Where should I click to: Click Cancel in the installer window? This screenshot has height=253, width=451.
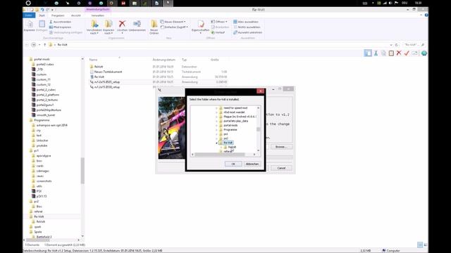pyautogui.click(x=281, y=168)
